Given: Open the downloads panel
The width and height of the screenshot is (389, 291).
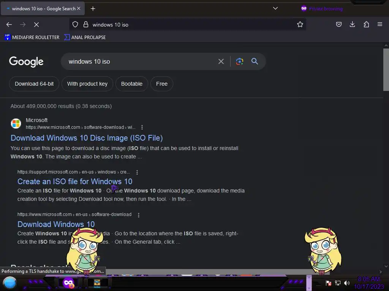Looking at the screenshot, I should tap(352, 24).
